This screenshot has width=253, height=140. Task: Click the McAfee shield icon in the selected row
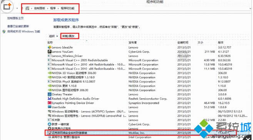[x=50, y=133]
